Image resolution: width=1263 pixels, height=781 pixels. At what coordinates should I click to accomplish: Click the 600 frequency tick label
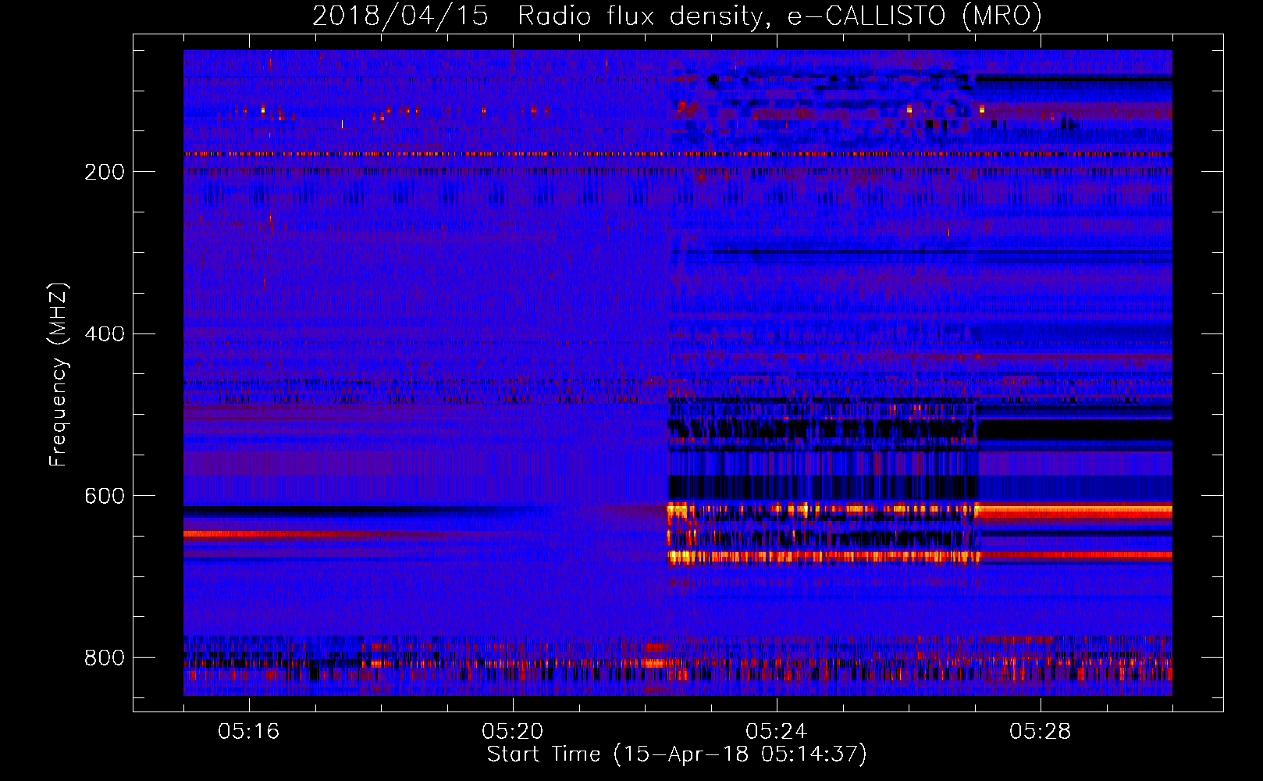pyautogui.click(x=105, y=496)
